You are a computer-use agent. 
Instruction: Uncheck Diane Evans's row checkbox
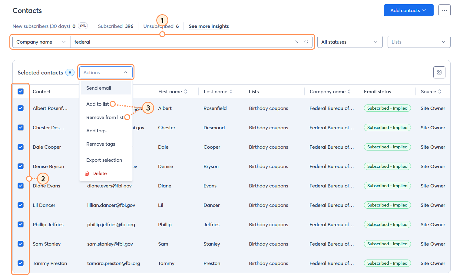21,186
